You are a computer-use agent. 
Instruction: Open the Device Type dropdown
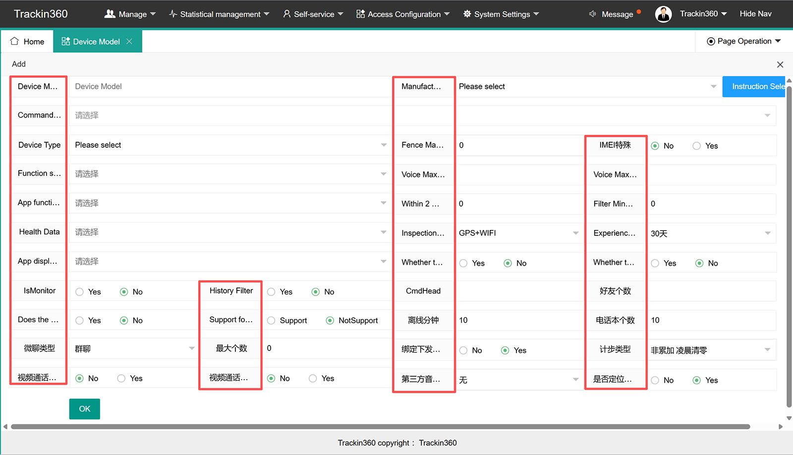click(228, 145)
